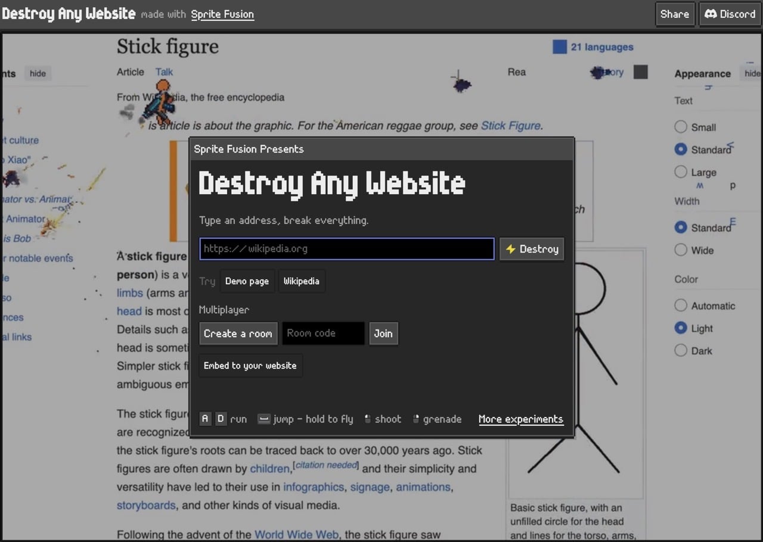Select Wide width radio button
Image resolution: width=763 pixels, height=542 pixels.
(681, 250)
